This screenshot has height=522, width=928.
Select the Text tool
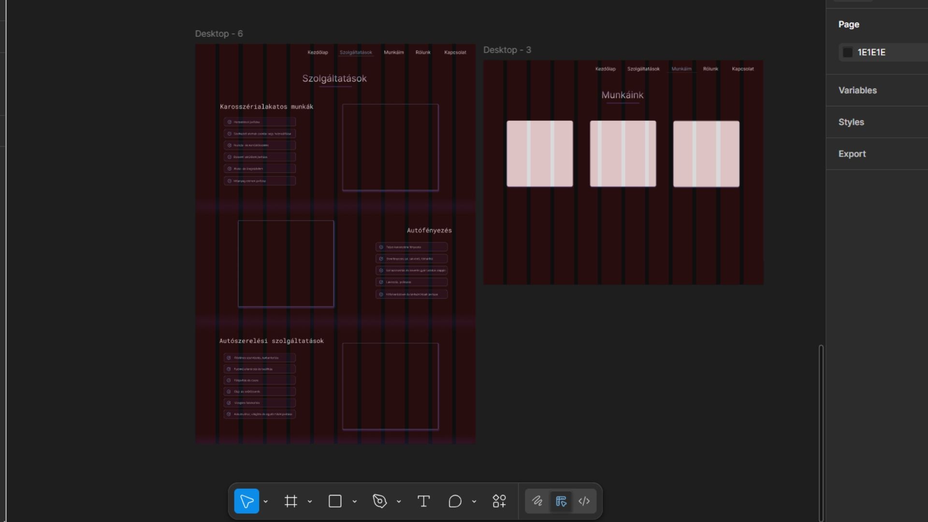tap(423, 501)
